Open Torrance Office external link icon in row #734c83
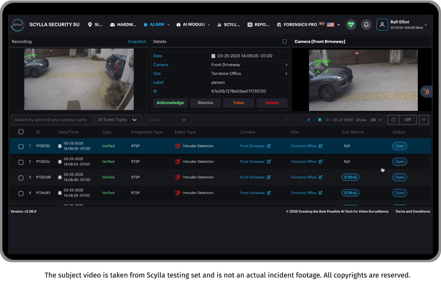This screenshot has height=282, width=441. point(320,193)
